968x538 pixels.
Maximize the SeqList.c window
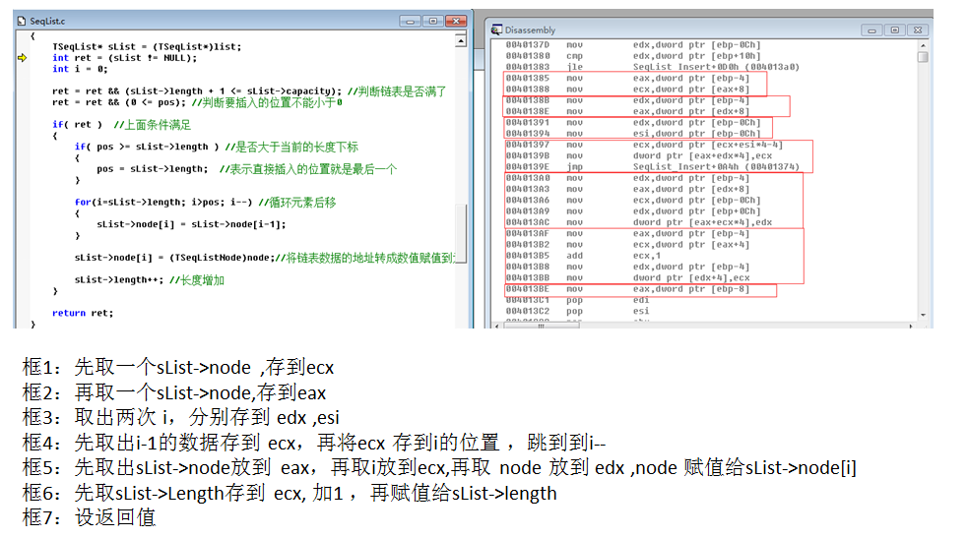432,21
